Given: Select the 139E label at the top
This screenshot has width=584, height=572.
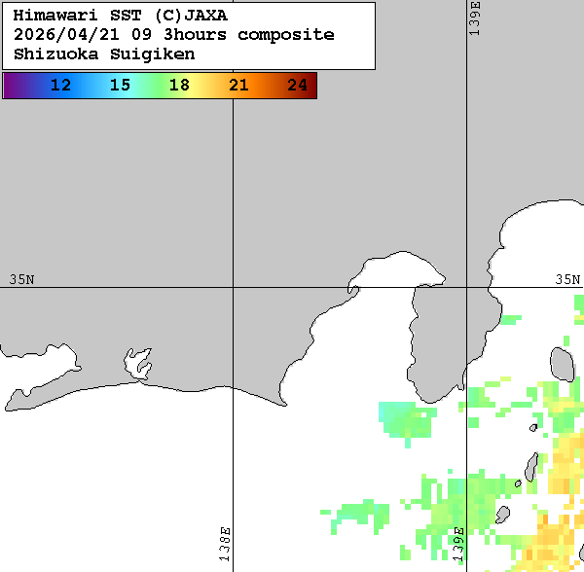Looking at the screenshot, I should pos(476,18).
